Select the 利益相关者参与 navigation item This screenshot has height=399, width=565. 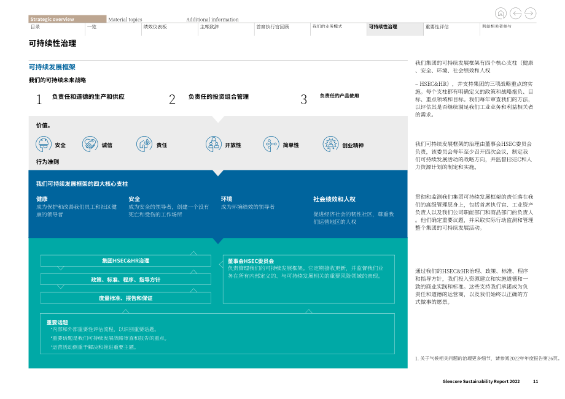[x=496, y=26]
